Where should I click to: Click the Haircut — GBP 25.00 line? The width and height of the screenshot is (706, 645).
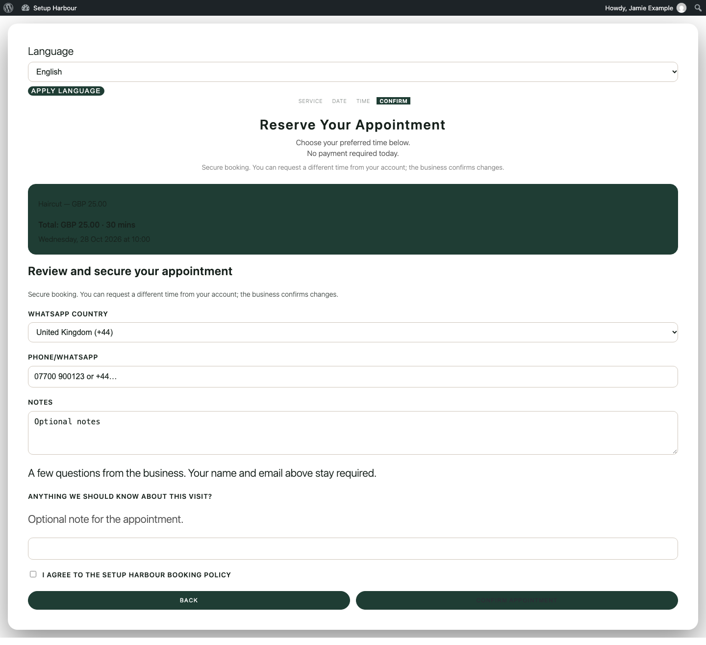point(73,204)
